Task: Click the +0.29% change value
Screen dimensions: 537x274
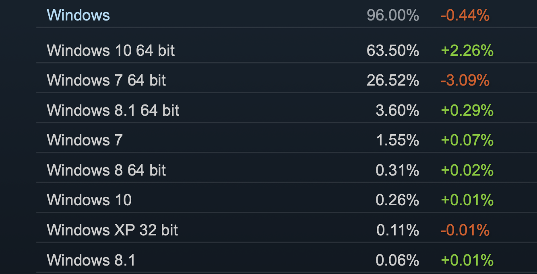Action: coord(467,110)
